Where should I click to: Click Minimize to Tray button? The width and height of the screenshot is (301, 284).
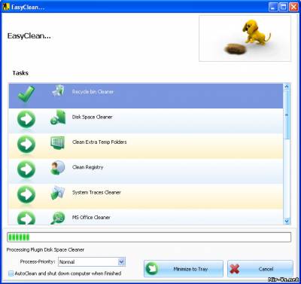coord(184,269)
